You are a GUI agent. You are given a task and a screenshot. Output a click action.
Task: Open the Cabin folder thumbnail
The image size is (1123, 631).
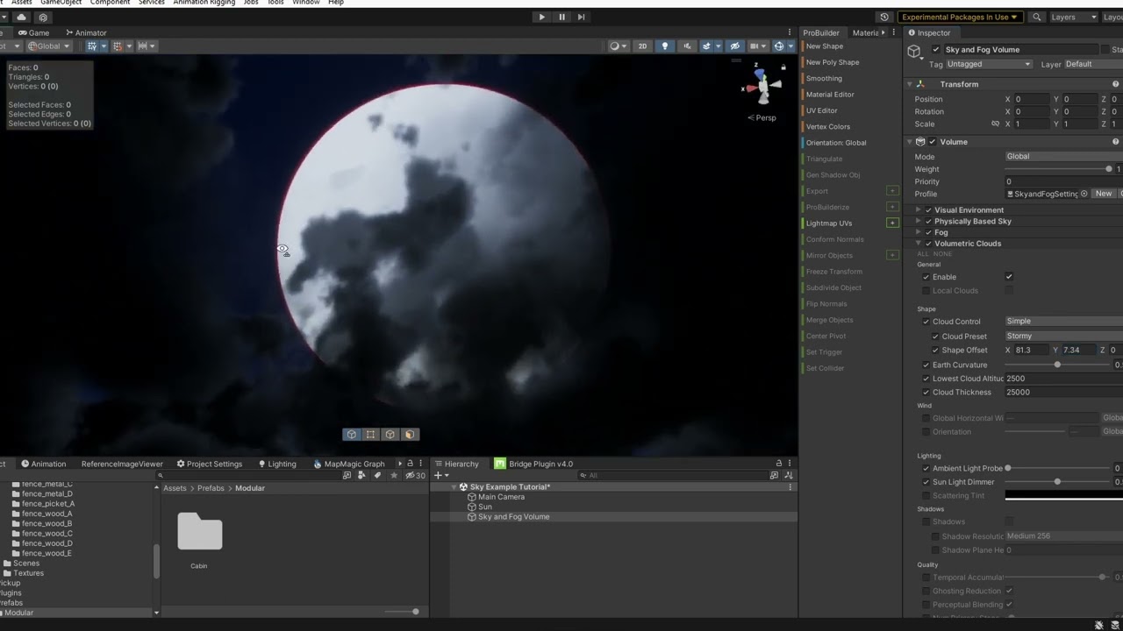pyautogui.click(x=199, y=533)
